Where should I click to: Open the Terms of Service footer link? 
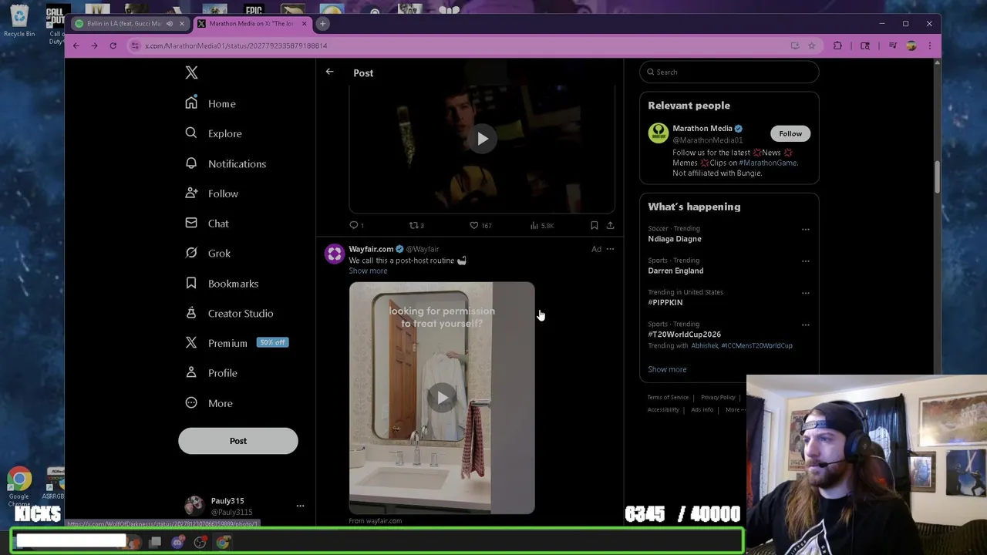click(x=668, y=398)
